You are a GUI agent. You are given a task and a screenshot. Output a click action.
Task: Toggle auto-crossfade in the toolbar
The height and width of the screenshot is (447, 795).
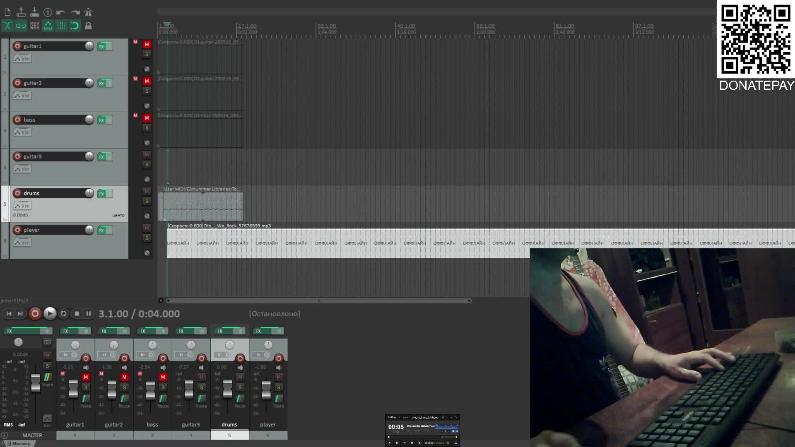(7, 26)
